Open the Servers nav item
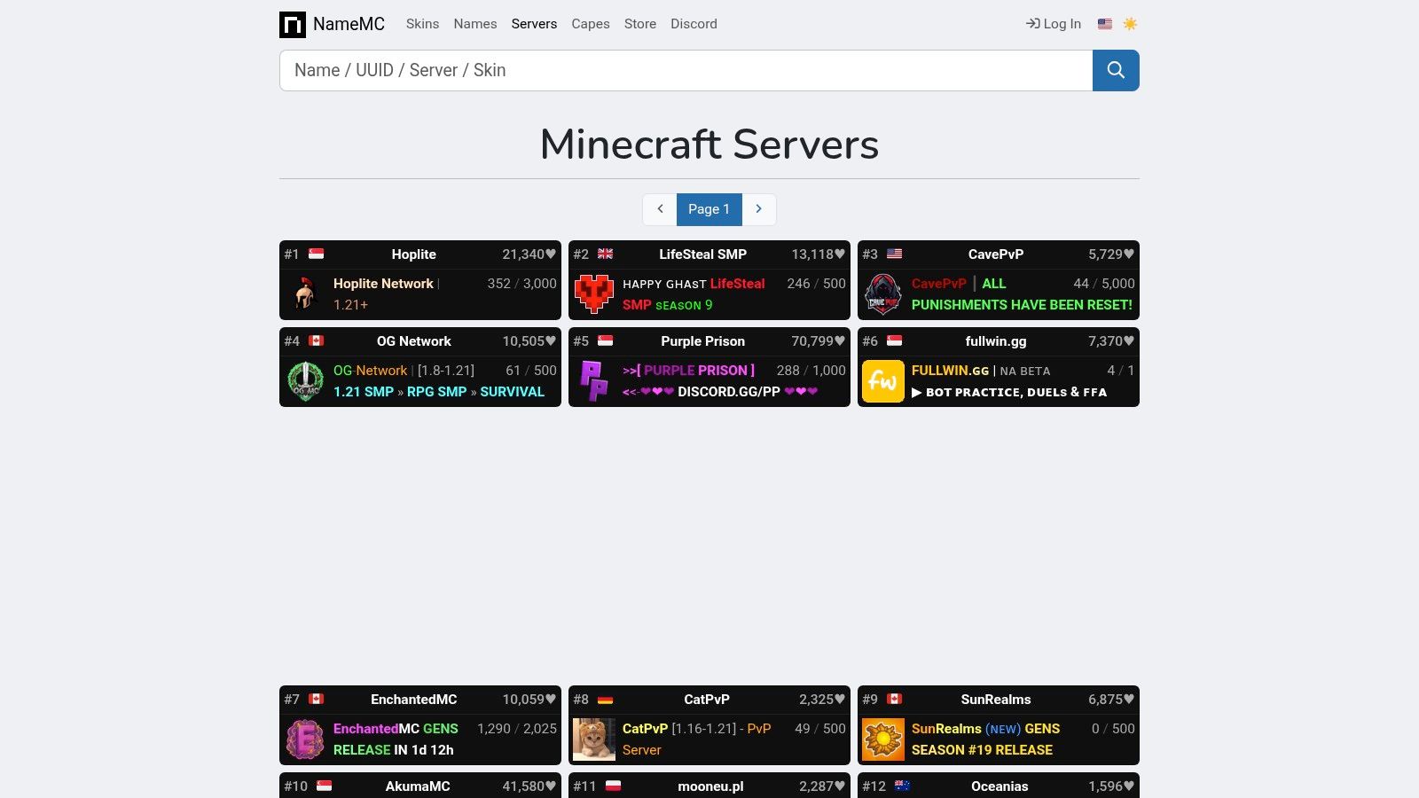Image resolution: width=1419 pixels, height=798 pixels. point(534,24)
